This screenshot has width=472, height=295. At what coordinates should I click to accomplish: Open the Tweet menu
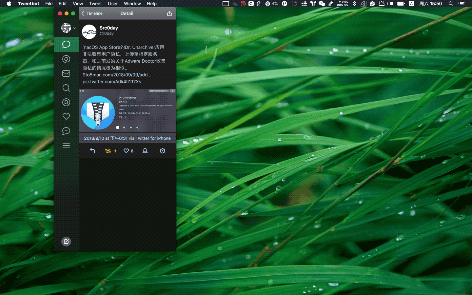pyautogui.click(x=95, y=4)
